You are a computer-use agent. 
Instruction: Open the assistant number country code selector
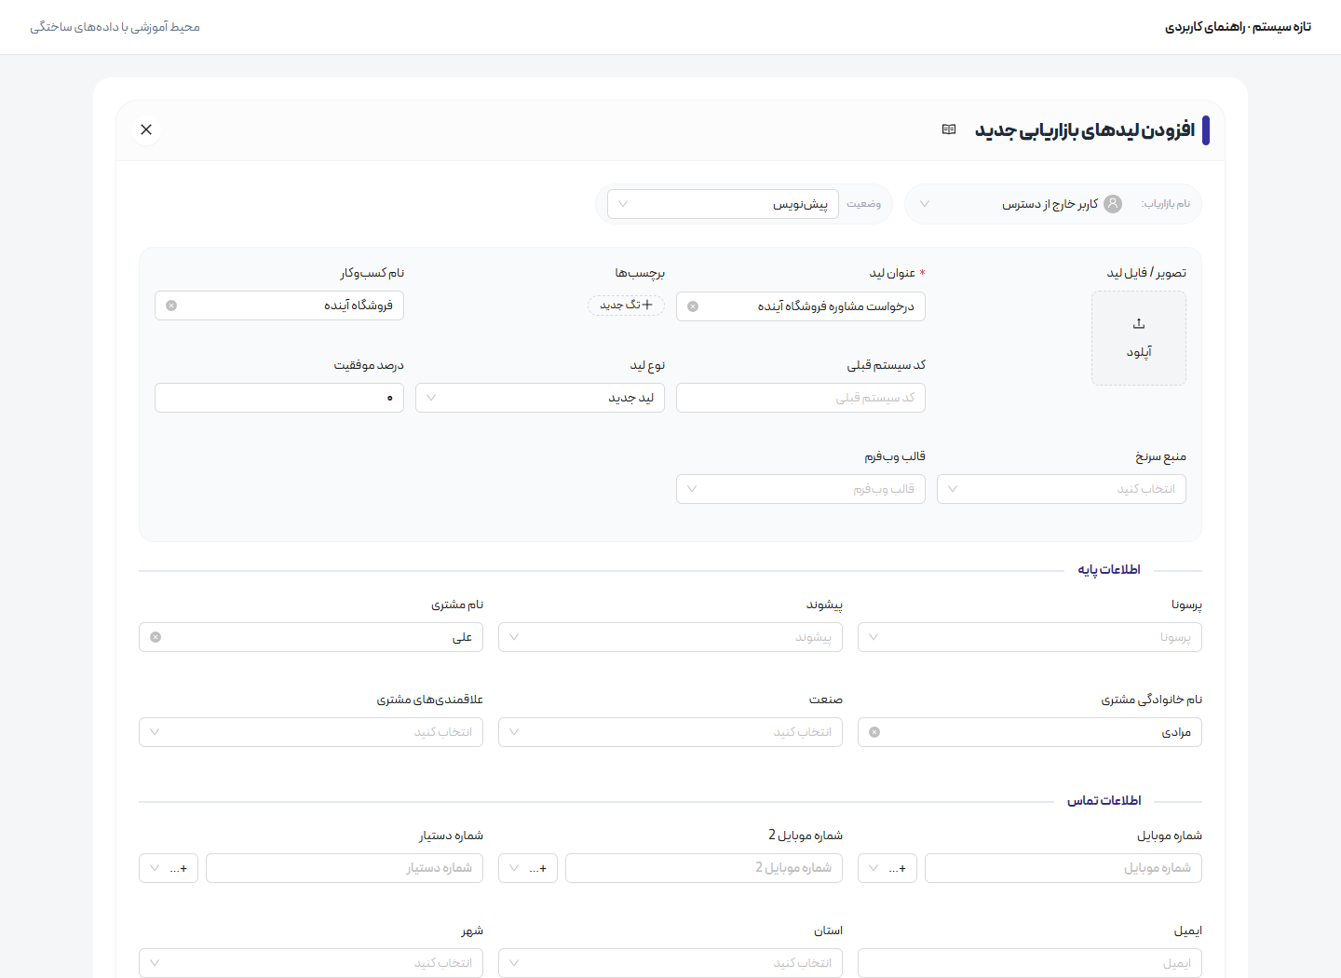click(169, 868)
